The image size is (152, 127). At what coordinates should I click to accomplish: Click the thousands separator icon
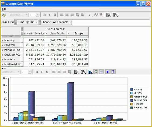(x=91, y=15)
